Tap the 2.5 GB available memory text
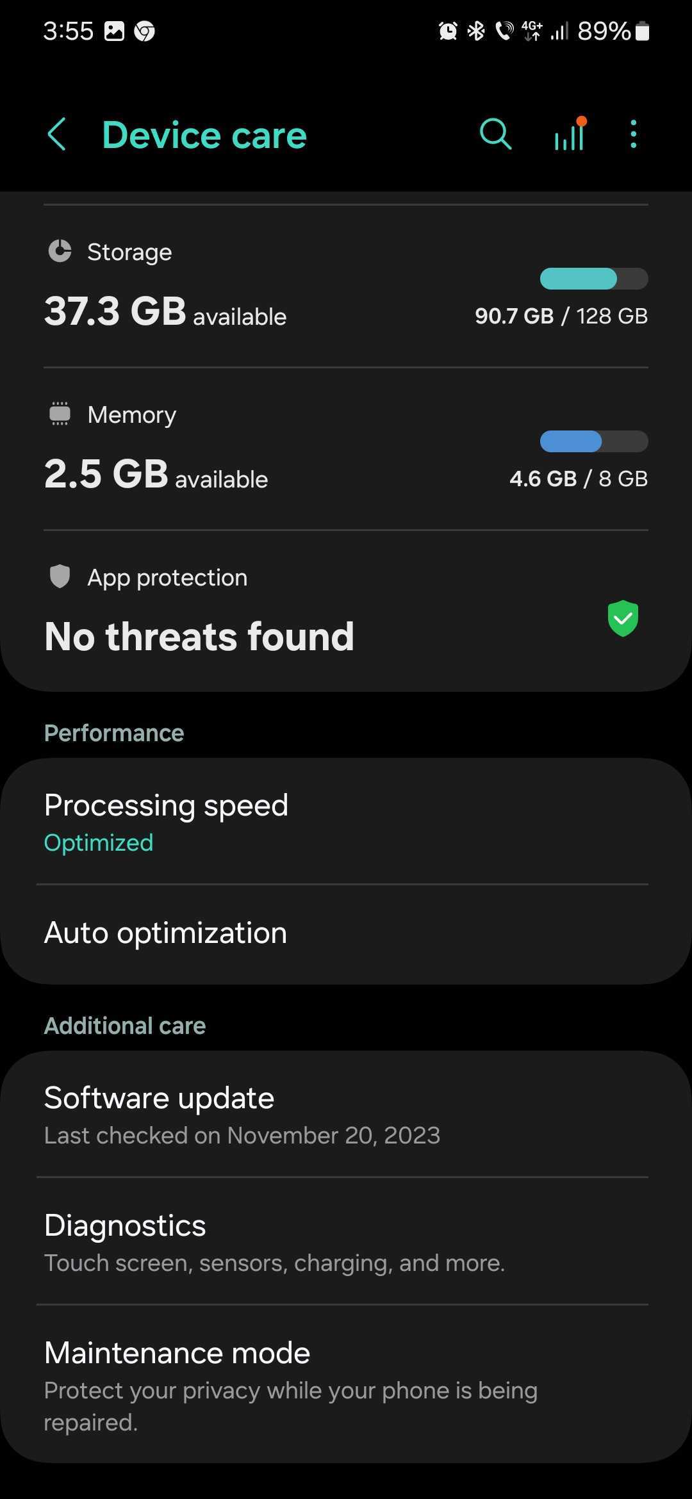Image resolution: width=692 pixels, height=1499 pixels. click(156, 475)
